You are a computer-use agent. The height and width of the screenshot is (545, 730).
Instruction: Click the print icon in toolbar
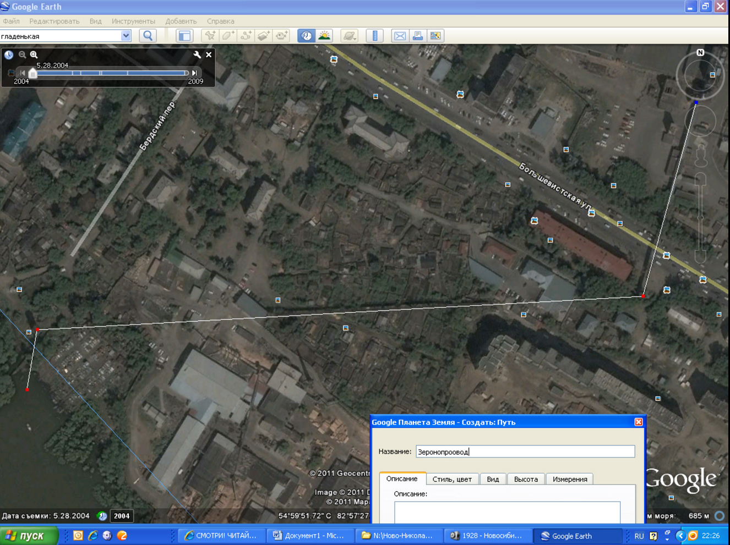(418, 36)
